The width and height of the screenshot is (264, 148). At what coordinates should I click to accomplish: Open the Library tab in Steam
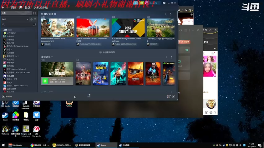(x=21, y=8)
